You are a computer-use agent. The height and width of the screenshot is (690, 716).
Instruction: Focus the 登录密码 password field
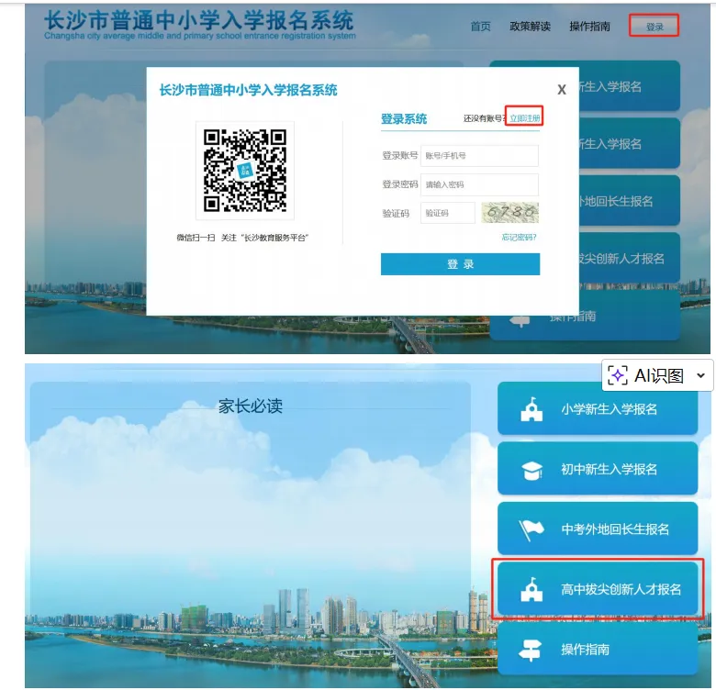pos(479,184)
